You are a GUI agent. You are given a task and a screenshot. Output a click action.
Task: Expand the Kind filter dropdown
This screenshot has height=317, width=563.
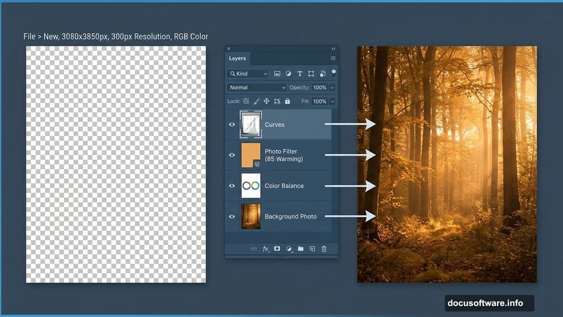click(247, 74)
